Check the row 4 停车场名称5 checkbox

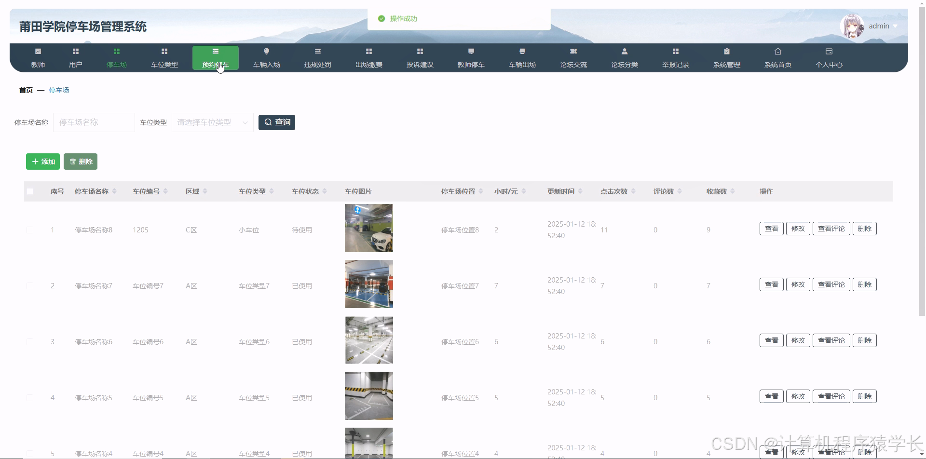30,398
